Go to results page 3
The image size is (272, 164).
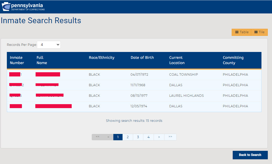pyautogui.click(x=138, y=137)
